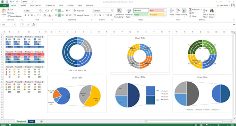Click the Sort & Filter icon
Image resolution: width=236 pixels, height=126 pixels.
pos(205,11)
